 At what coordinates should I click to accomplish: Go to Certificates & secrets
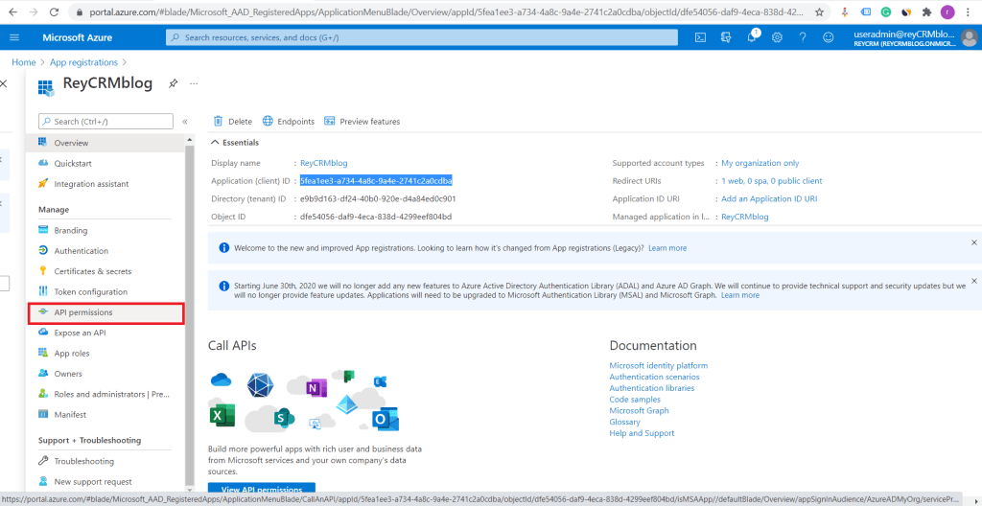(x=92, y=271)
